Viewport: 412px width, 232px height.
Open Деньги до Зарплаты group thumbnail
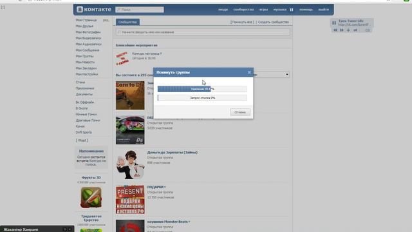point(130,165)
